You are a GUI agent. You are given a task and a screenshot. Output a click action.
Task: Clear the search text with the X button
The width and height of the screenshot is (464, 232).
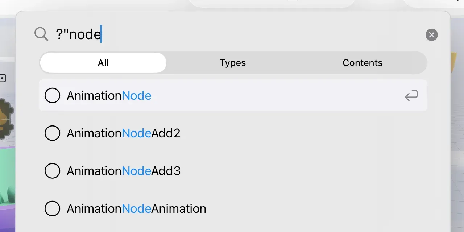431,35
